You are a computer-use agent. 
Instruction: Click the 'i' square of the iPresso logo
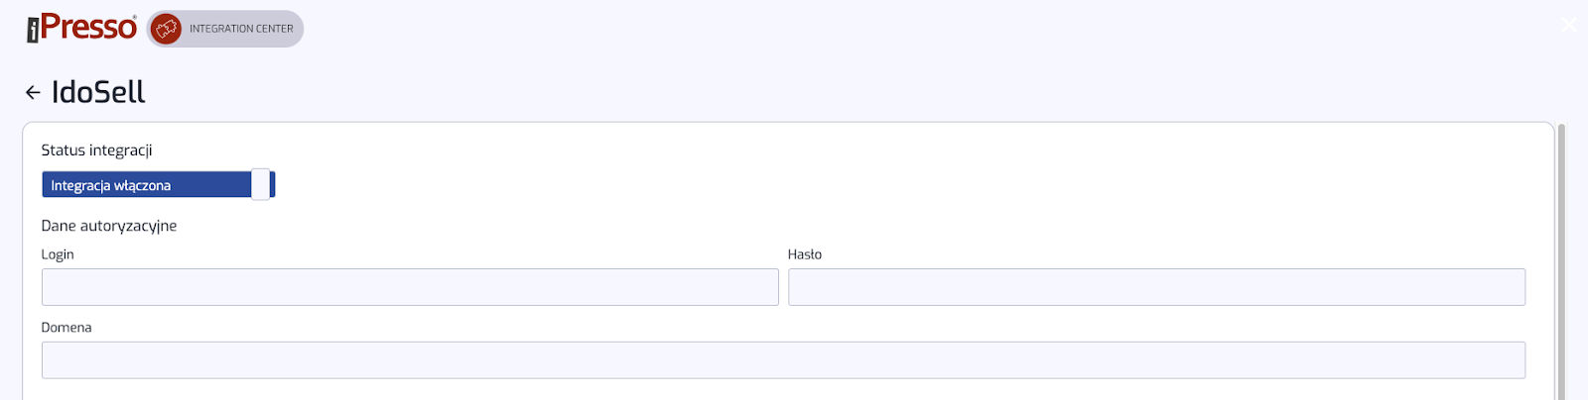(33, 31)
